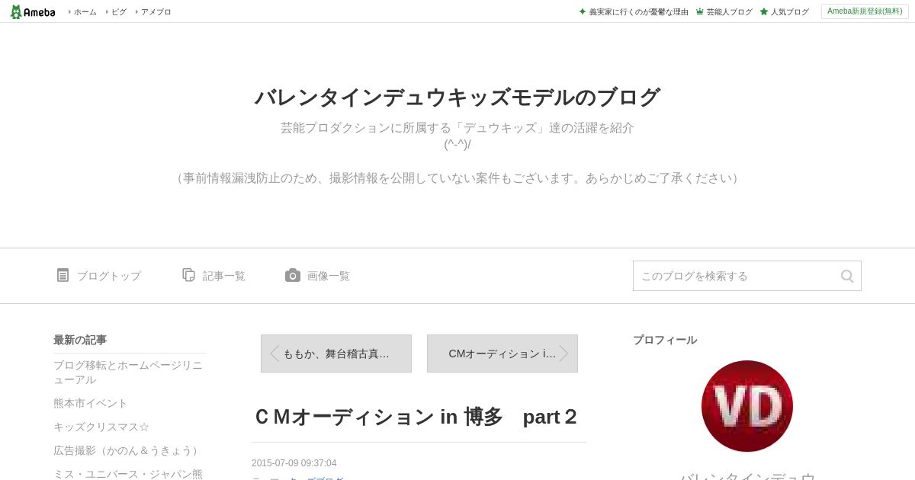Click the Ameba新規登録(無料) button
The width and height of the screenshot is (915, 480).
865,11
